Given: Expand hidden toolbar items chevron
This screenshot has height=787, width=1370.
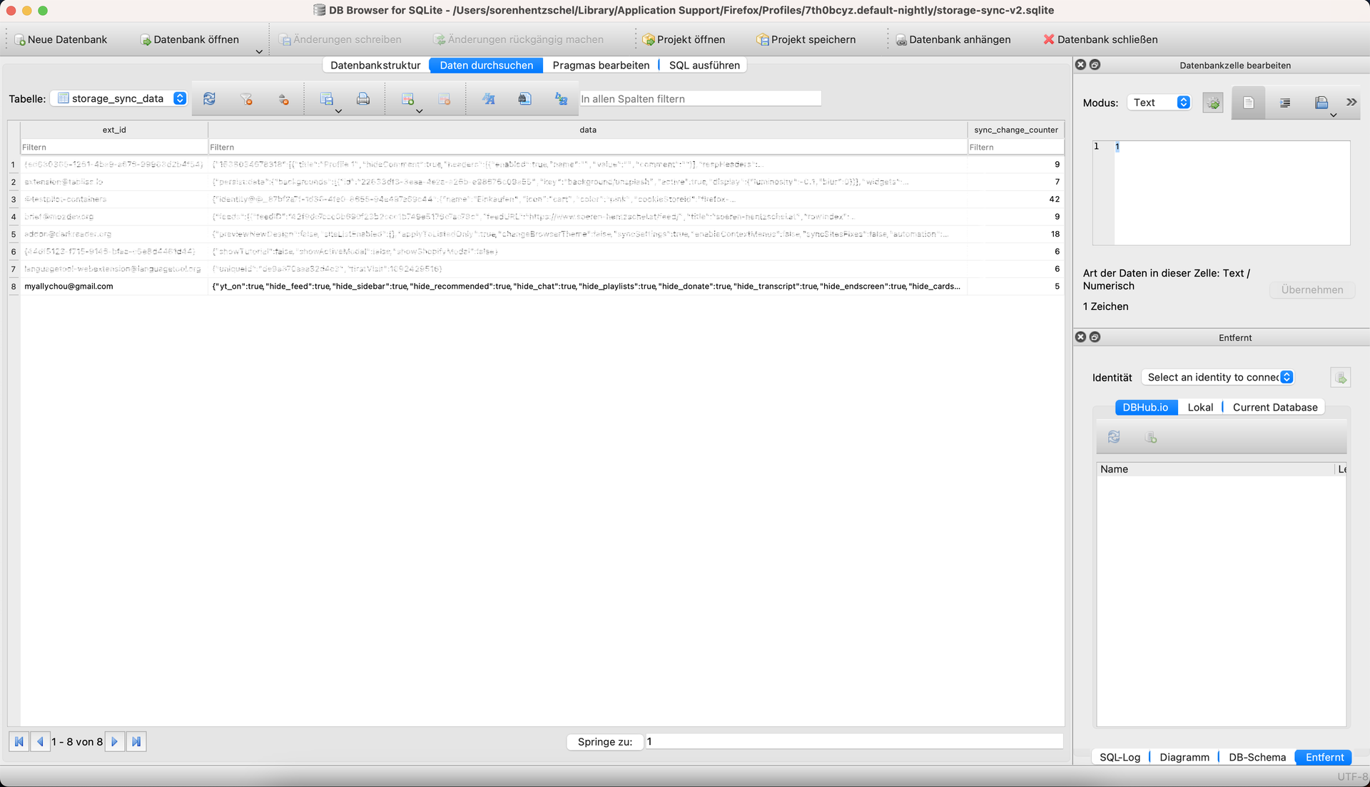Looking at the screenshot, I should click(1351, 103).
